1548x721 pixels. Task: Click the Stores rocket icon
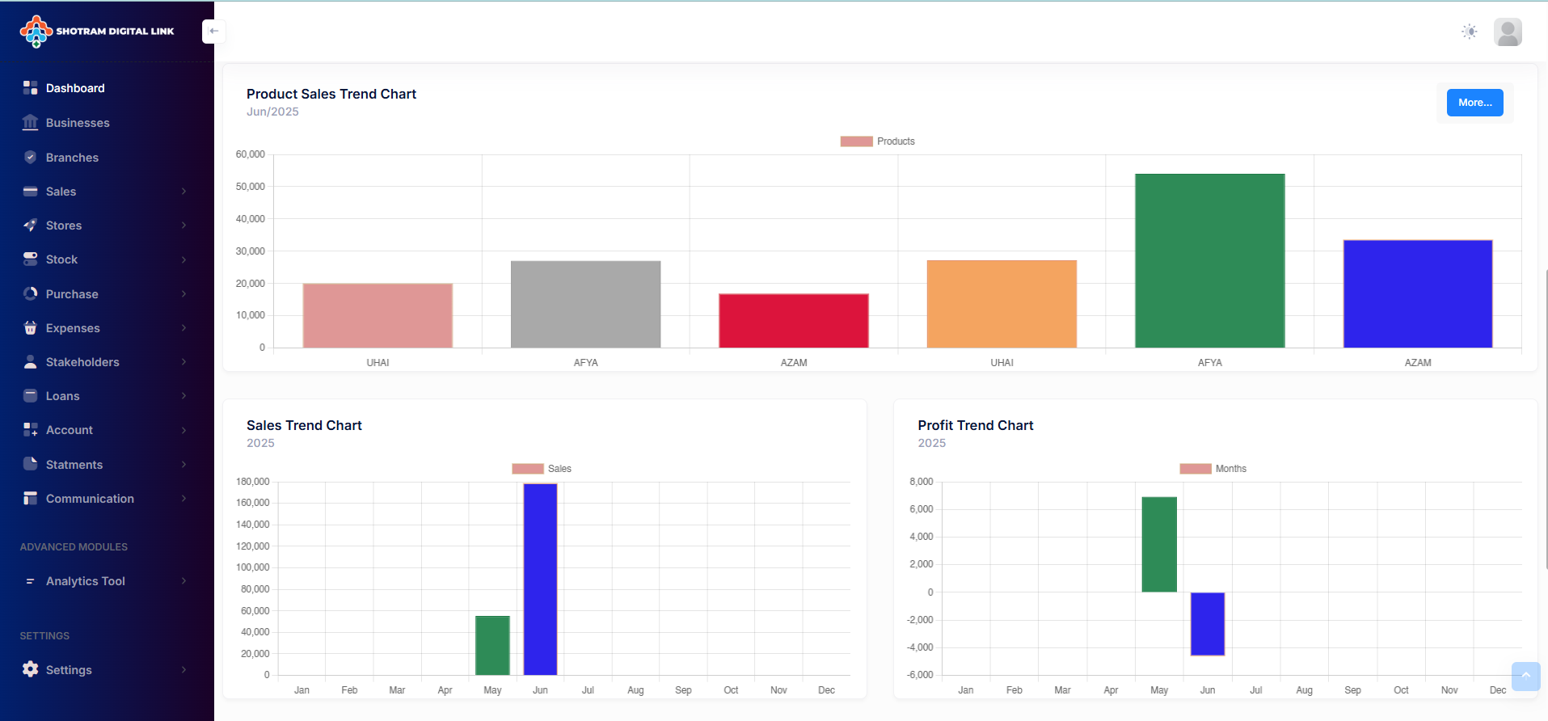(x=31, y=226)
